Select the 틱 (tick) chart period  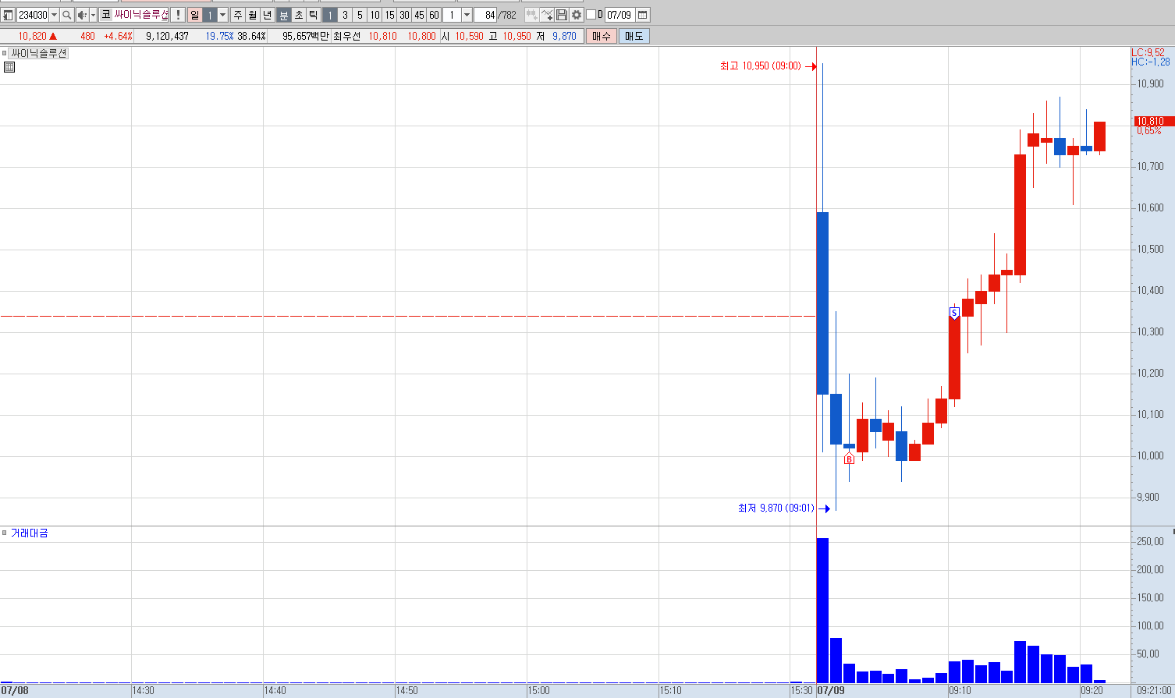click(314, 15)
